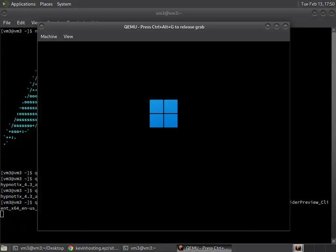This screenshot has width=336, height=252.
Task: Maximize the QEMU window
Action: click(276, 26)
